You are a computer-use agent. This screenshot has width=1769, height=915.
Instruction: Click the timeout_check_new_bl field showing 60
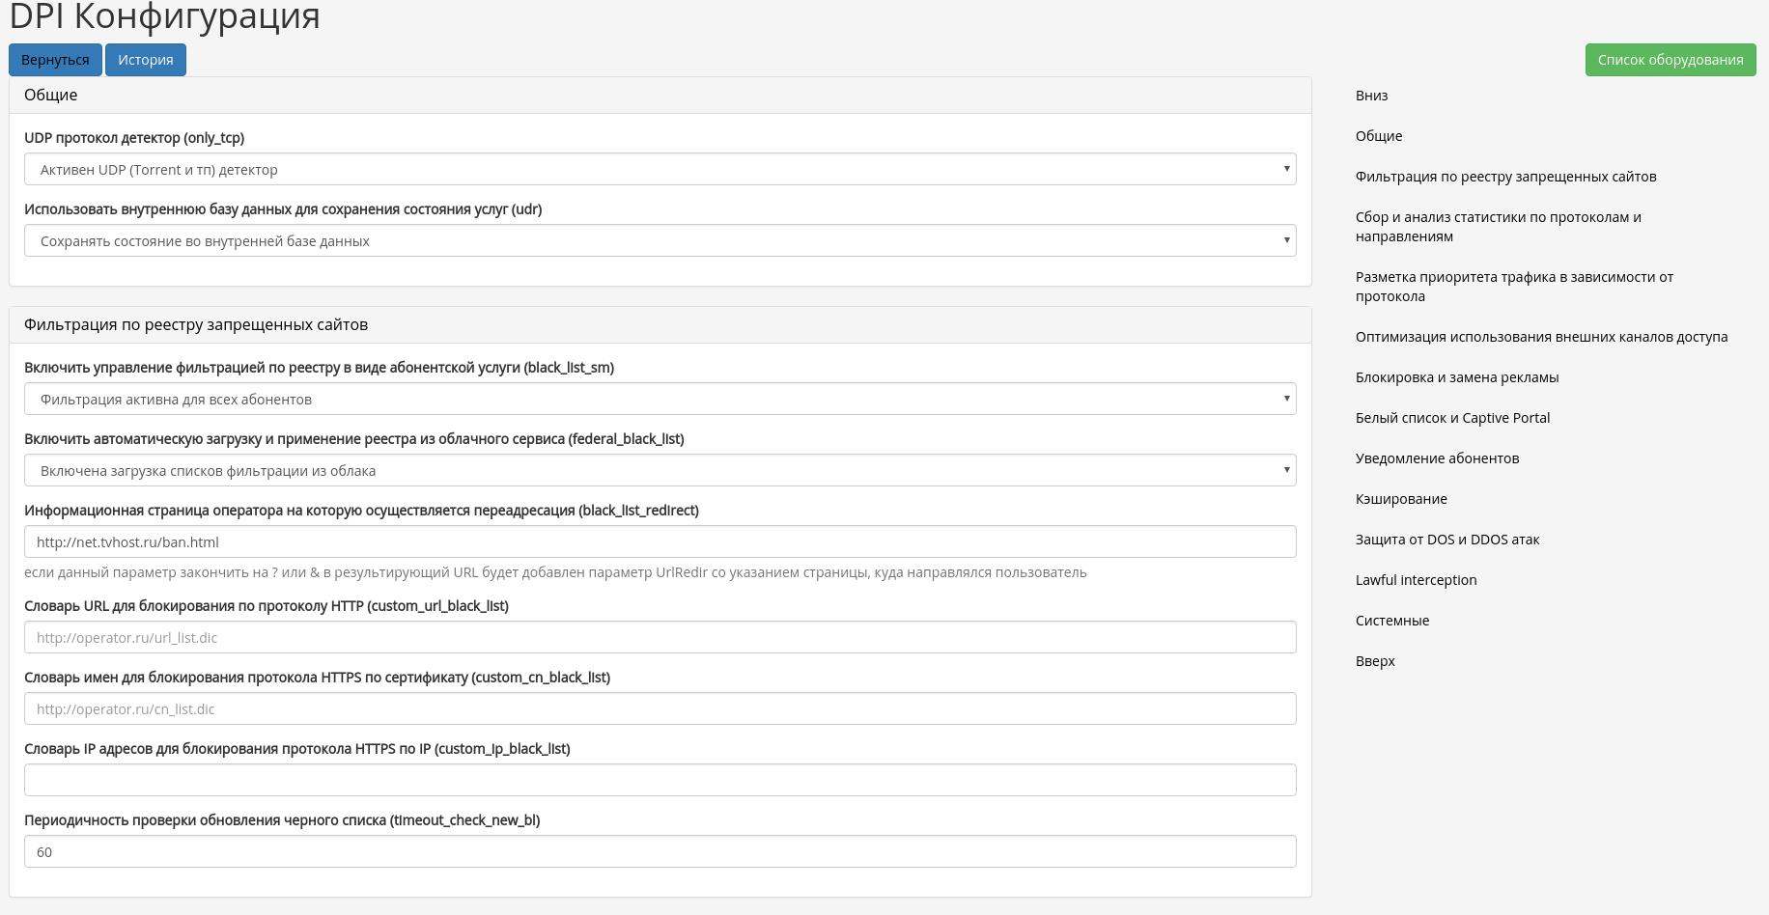point(660,851)
